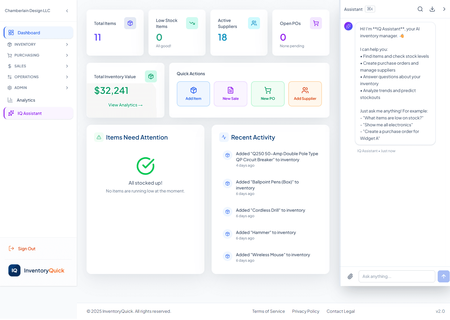Open the Privacy Policy page
This screenshot has height=320, width=450.
(305, 311)
